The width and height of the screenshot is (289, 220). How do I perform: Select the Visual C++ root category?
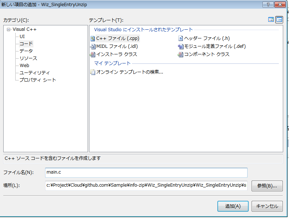click(x=24, y=29)
